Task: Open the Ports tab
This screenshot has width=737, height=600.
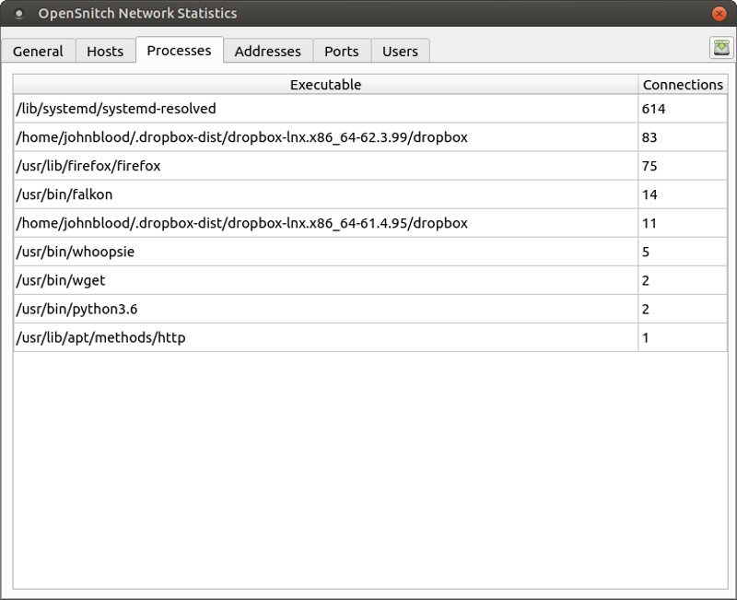Action: pos(342,51)
